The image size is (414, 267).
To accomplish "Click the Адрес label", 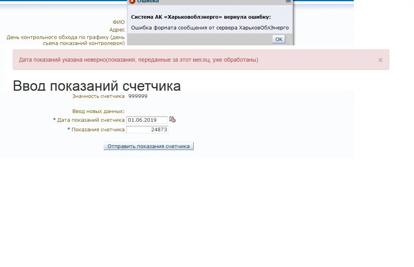I will 117,30.
